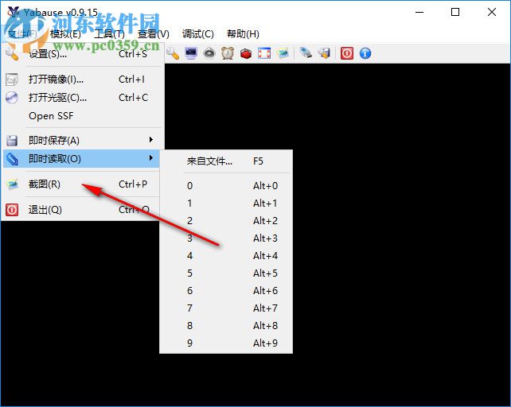
Task: Load state slot 1
Action: tap(226, 203)
